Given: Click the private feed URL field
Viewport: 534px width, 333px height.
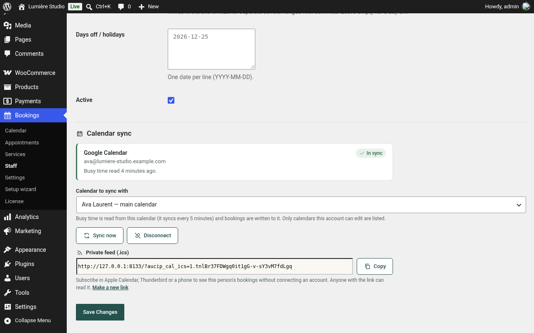Looking at the screenshot, I should pos(214,266).
